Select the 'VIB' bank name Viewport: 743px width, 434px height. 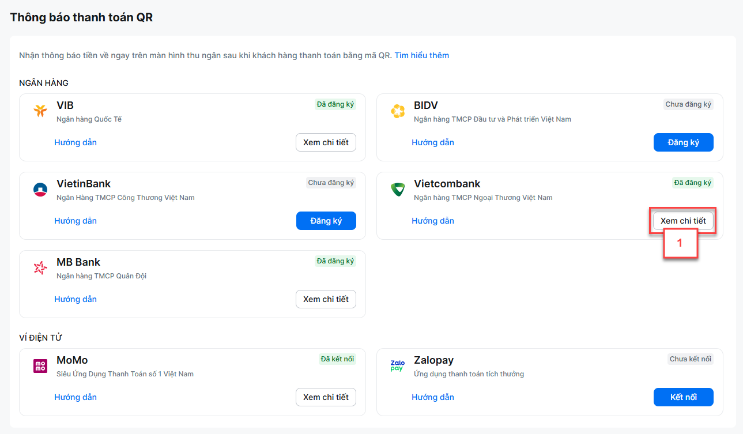(65, 105)
